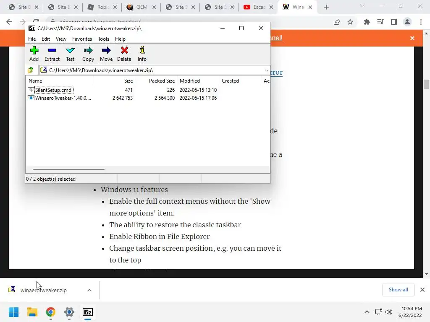
Task: Open the Edit menu
Action: (45, 39)
